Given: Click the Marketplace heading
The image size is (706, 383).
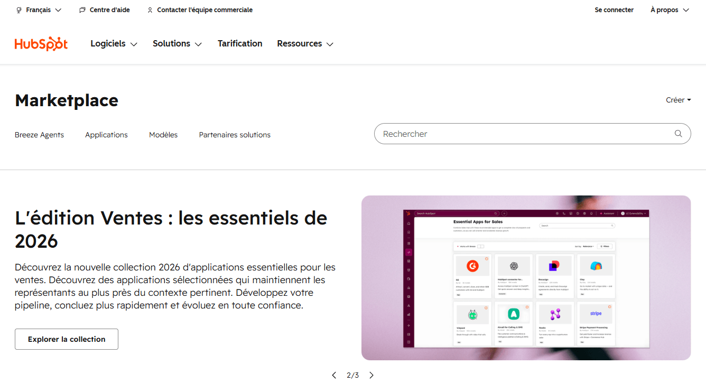Looking at the screenshot, I should click(x=67, y=100).
